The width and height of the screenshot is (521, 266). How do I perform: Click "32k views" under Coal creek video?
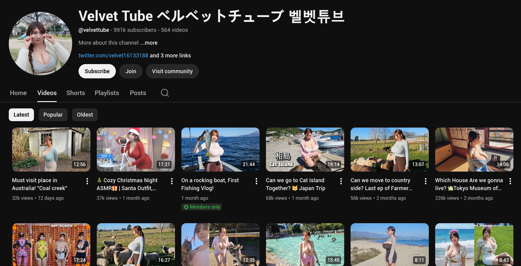tap(22, 198)
